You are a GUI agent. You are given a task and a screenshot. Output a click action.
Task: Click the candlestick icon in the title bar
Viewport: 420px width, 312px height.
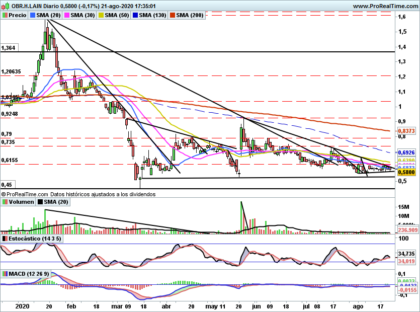pyautogui.click(x=6, y=6)
